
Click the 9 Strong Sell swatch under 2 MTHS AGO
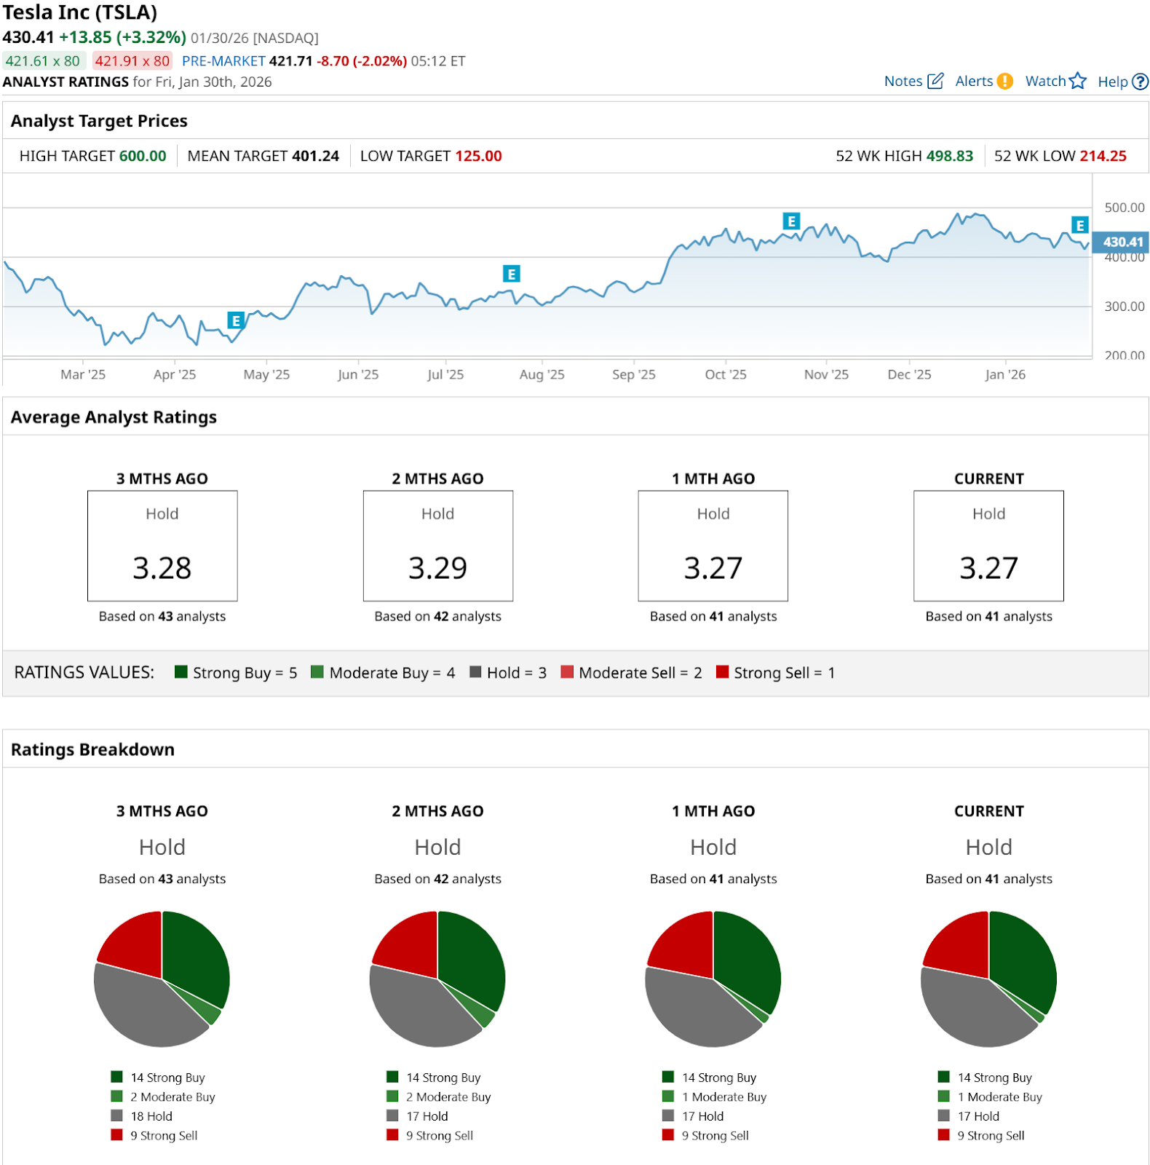[392, 1134]
